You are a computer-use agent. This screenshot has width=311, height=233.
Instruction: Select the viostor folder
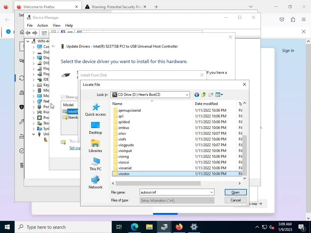tap(177, 174)
